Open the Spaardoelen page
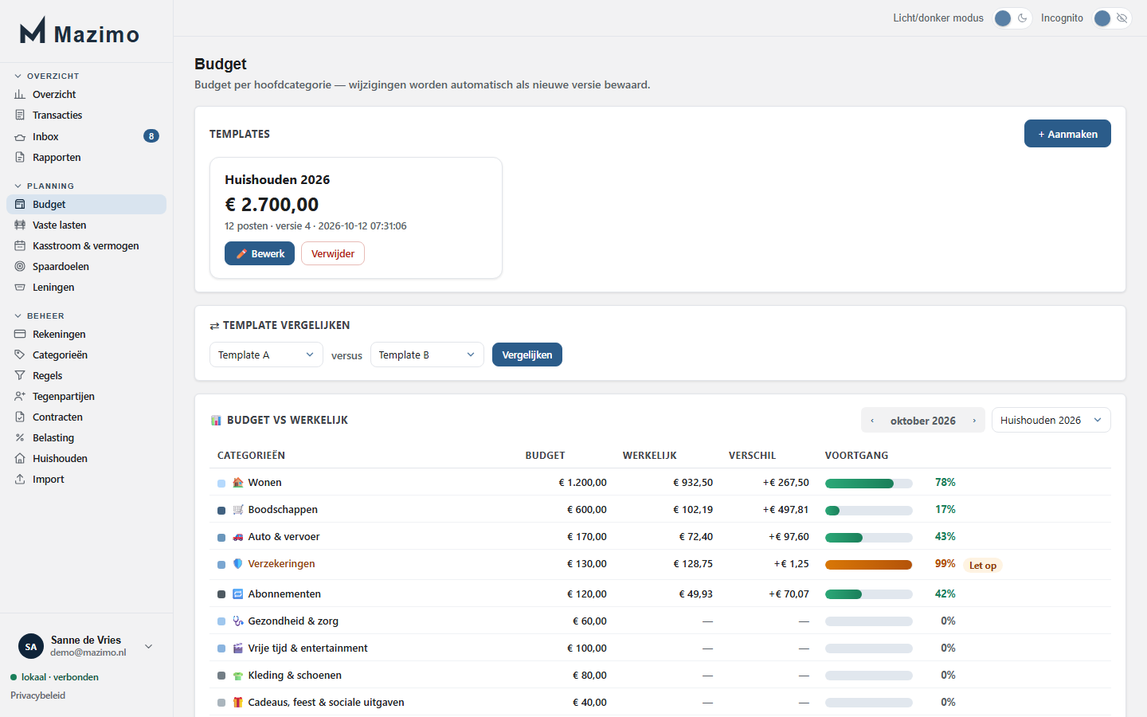Image resolution: width=1147 pixels, height=717 pixels. (86, 266)
